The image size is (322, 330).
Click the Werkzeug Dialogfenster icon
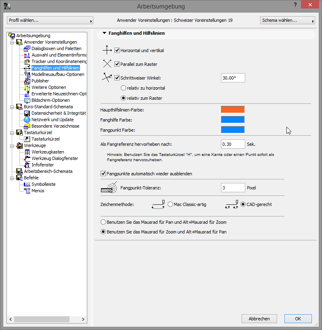[x=27, y=158]
